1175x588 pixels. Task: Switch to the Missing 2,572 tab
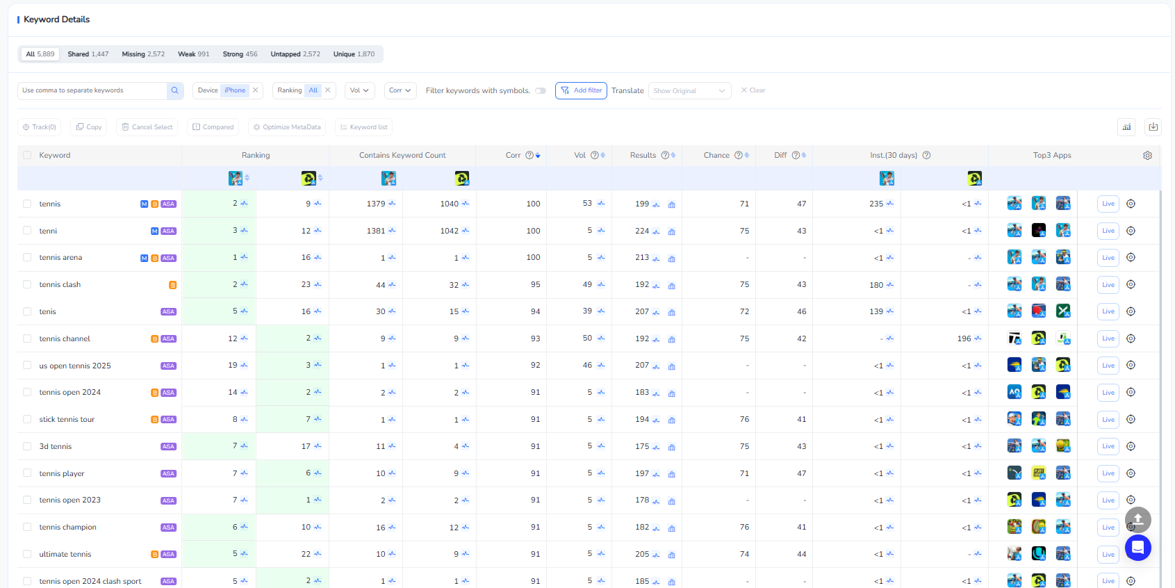[143, 54]
